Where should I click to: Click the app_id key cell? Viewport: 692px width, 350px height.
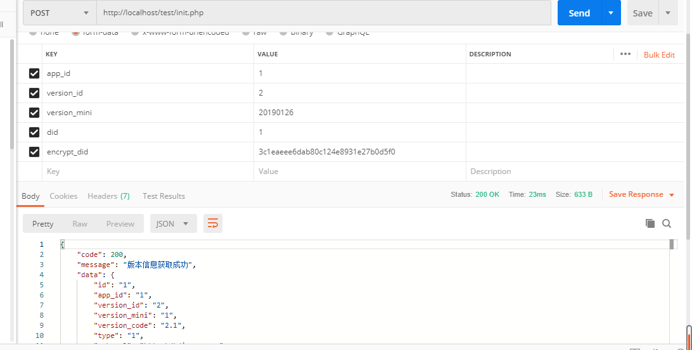tap(148, 73)
